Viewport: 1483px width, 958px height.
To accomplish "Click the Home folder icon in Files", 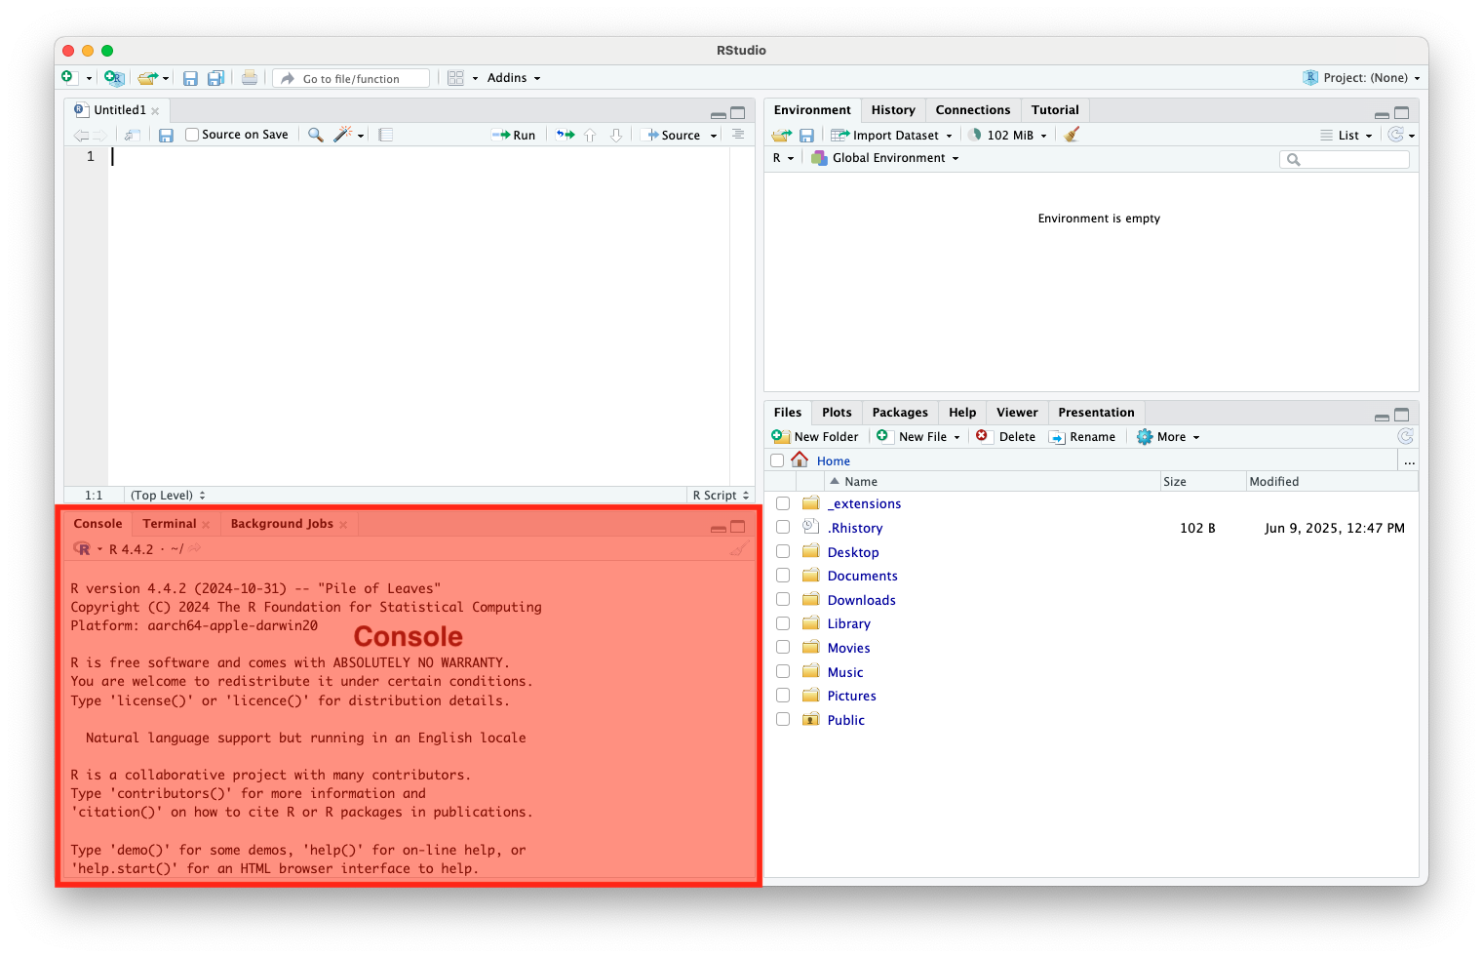I will (800, 459).
